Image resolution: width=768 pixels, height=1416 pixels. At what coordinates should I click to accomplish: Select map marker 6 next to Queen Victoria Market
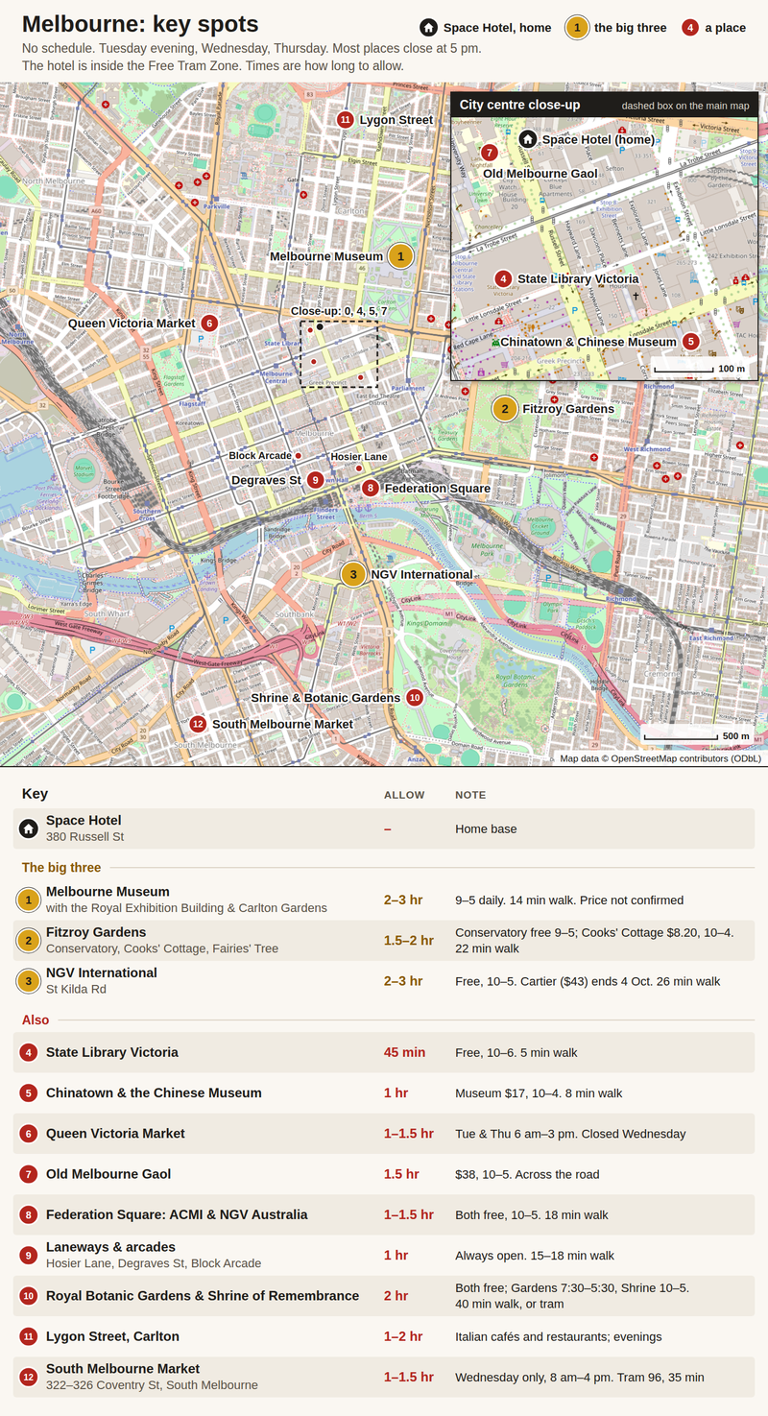click(209, 324)
